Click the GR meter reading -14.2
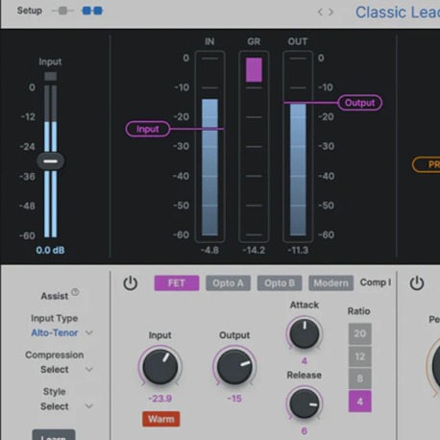The image size is (440, 440). [254, 250]
